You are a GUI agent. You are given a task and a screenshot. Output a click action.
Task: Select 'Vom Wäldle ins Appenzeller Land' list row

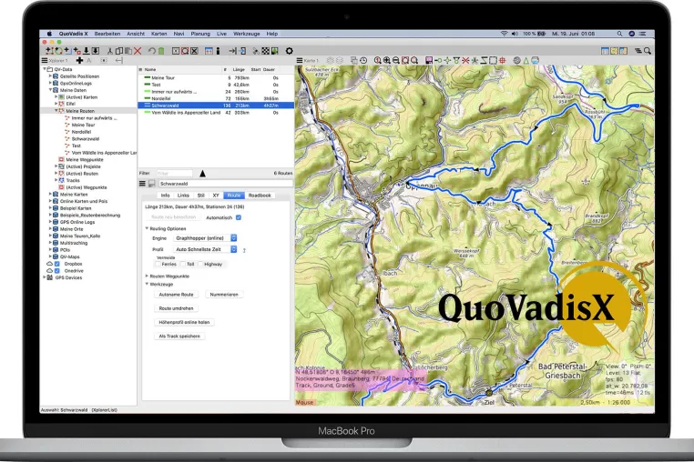pos(216,113)
